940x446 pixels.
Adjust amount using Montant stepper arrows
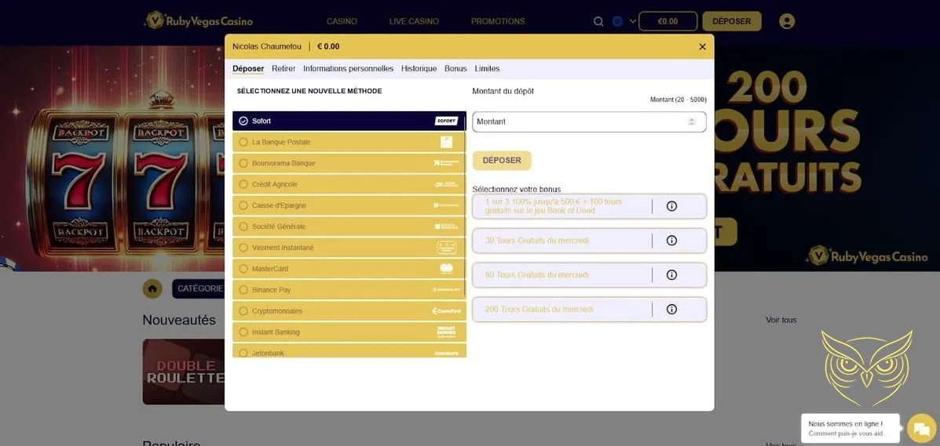[691, 121]
